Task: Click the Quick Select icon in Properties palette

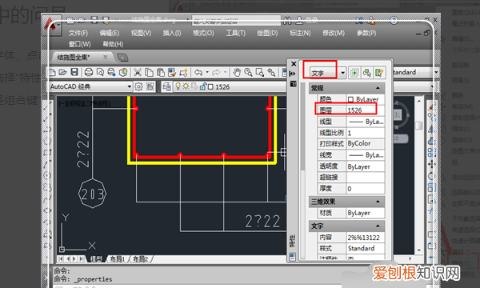Action: coord(379,73)
